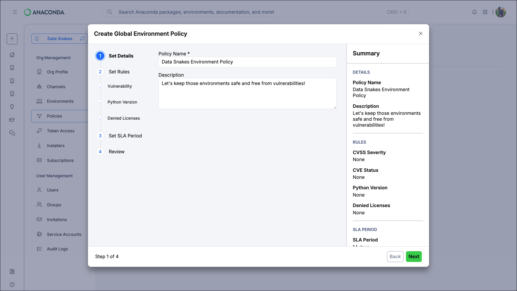
Task: Select step 2 Set Rules
Action: 113,72
